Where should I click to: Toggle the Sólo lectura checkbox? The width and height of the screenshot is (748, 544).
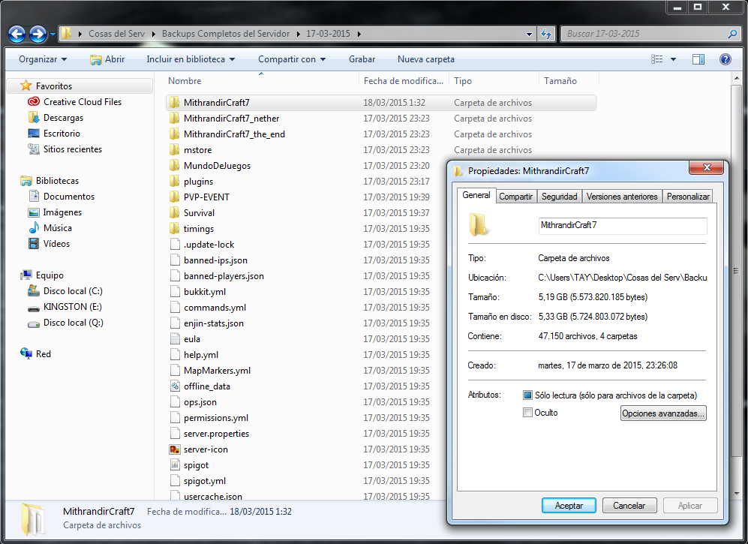click(x=528, y=395)
